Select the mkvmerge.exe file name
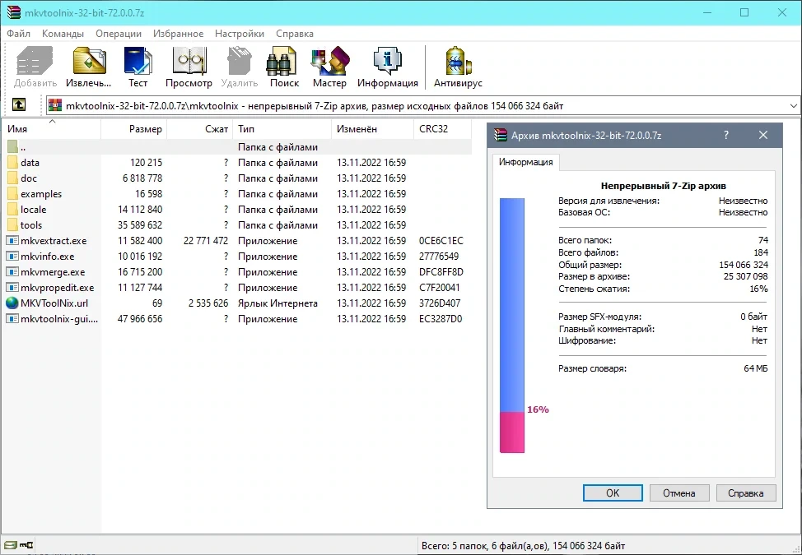The image size is (802, 555). [53, 272]
